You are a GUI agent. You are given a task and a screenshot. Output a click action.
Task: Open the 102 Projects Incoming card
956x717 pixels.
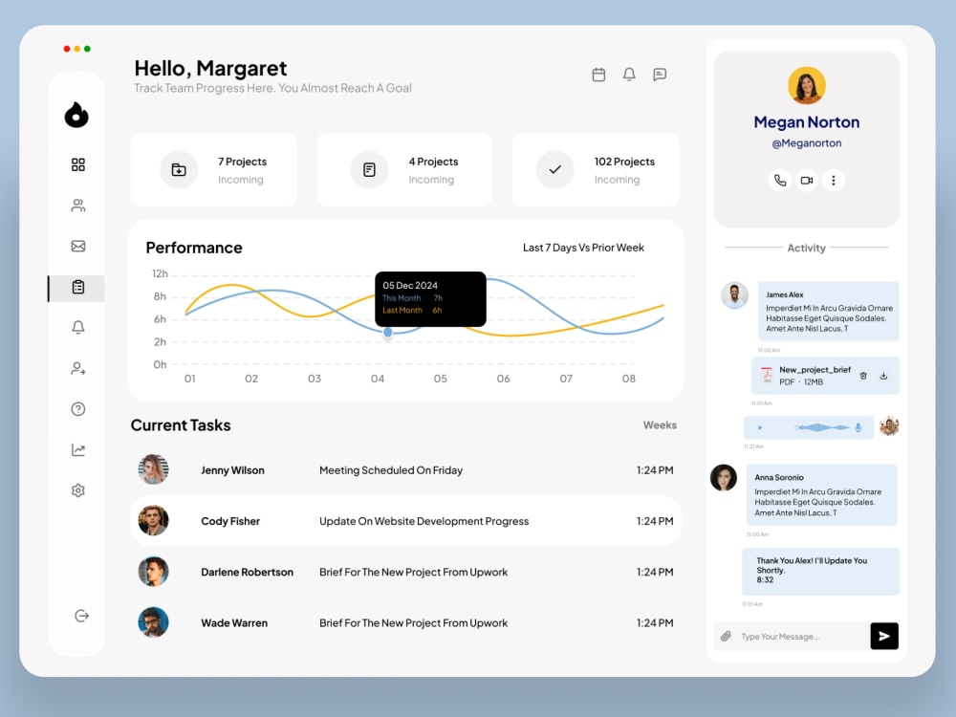coord(596,169)
